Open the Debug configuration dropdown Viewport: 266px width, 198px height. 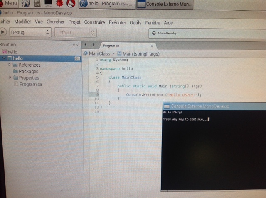click(x=30, y=32)
